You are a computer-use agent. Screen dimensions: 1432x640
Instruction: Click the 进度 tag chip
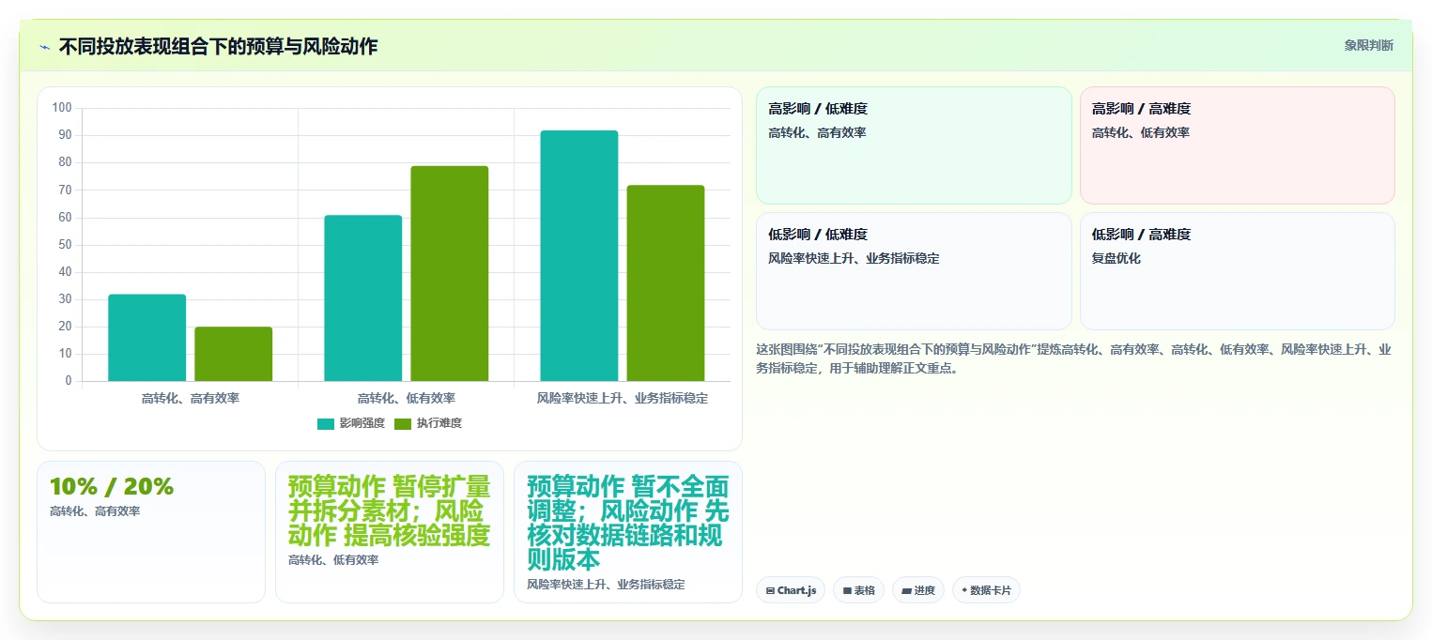point(918,590)
